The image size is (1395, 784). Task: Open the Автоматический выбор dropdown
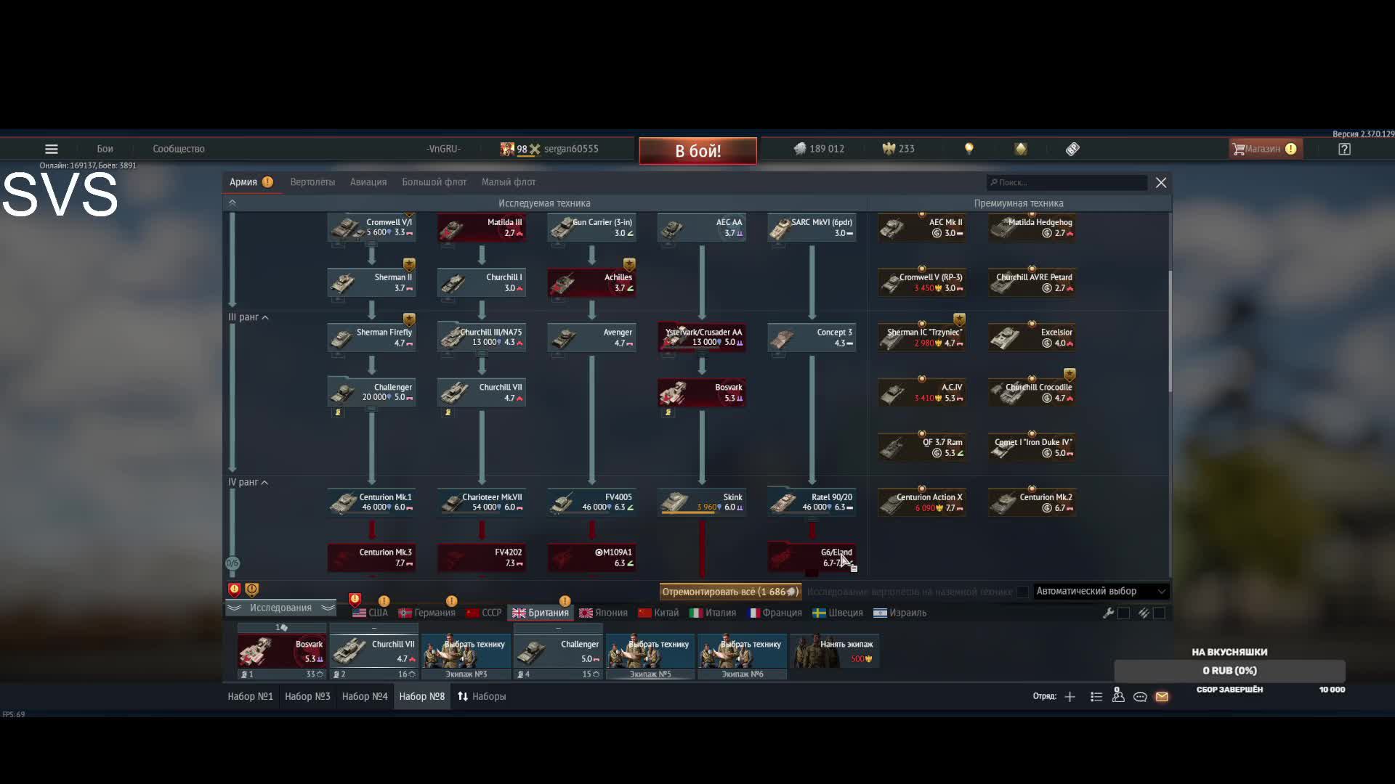1100,592
